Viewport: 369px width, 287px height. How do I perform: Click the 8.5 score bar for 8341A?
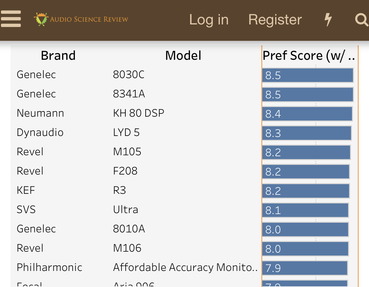coord(308,94)
